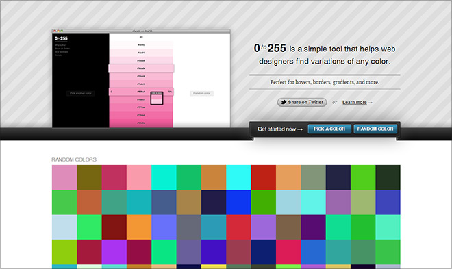The width and height of the screenshot is (452, 269).
Task: Select the light blue swatch starting third row
Action: (64, 227)
